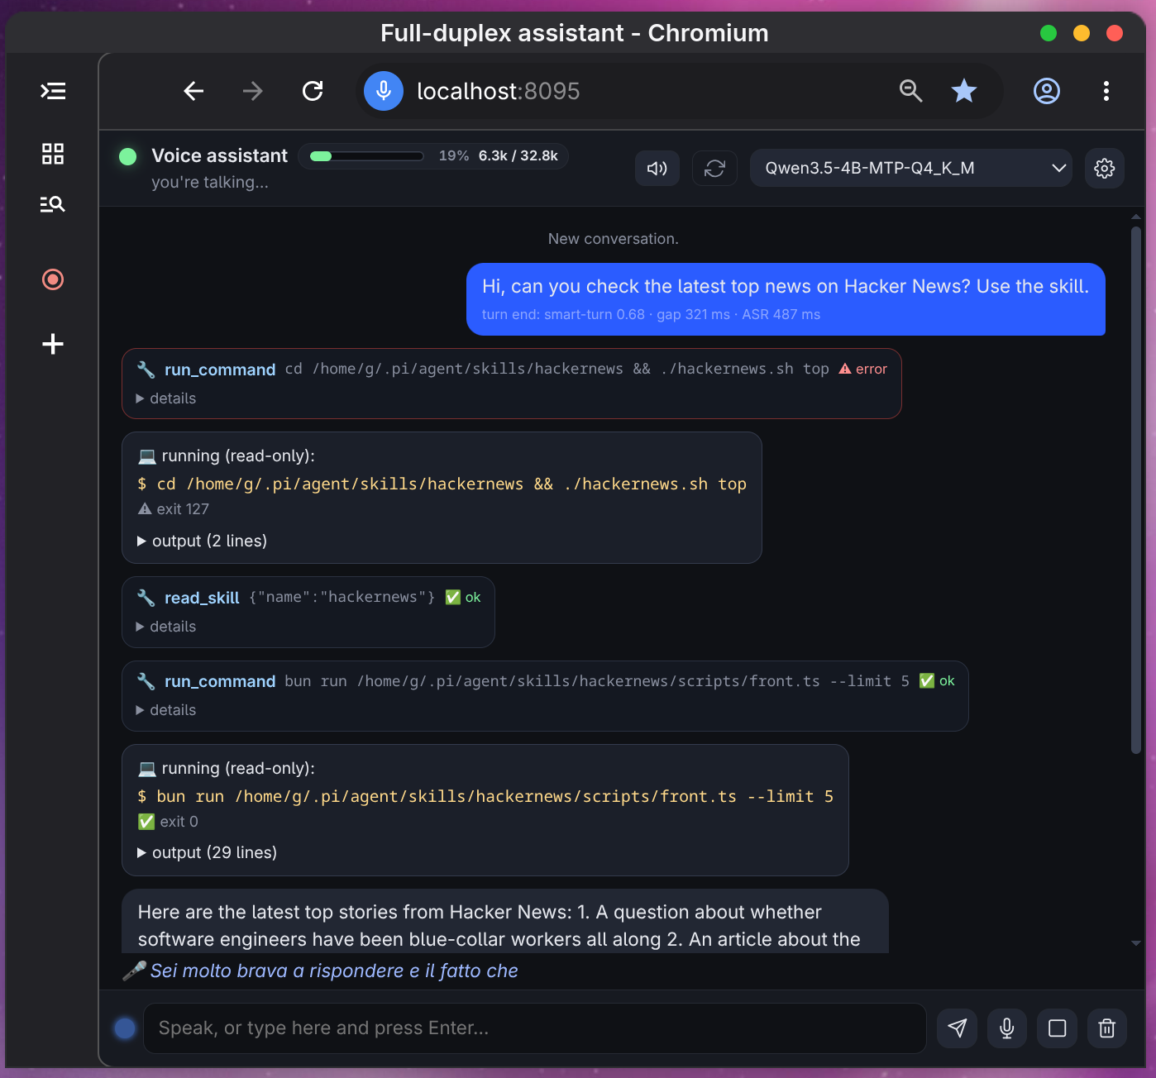
Task: Open the grid apps icon in left sidebar
Action: click(x=53, y=154)
